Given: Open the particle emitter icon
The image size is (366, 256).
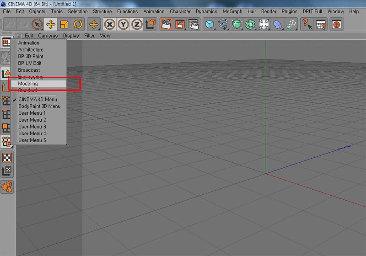Looking at the screenshot, I should click(x=291, y=24).
